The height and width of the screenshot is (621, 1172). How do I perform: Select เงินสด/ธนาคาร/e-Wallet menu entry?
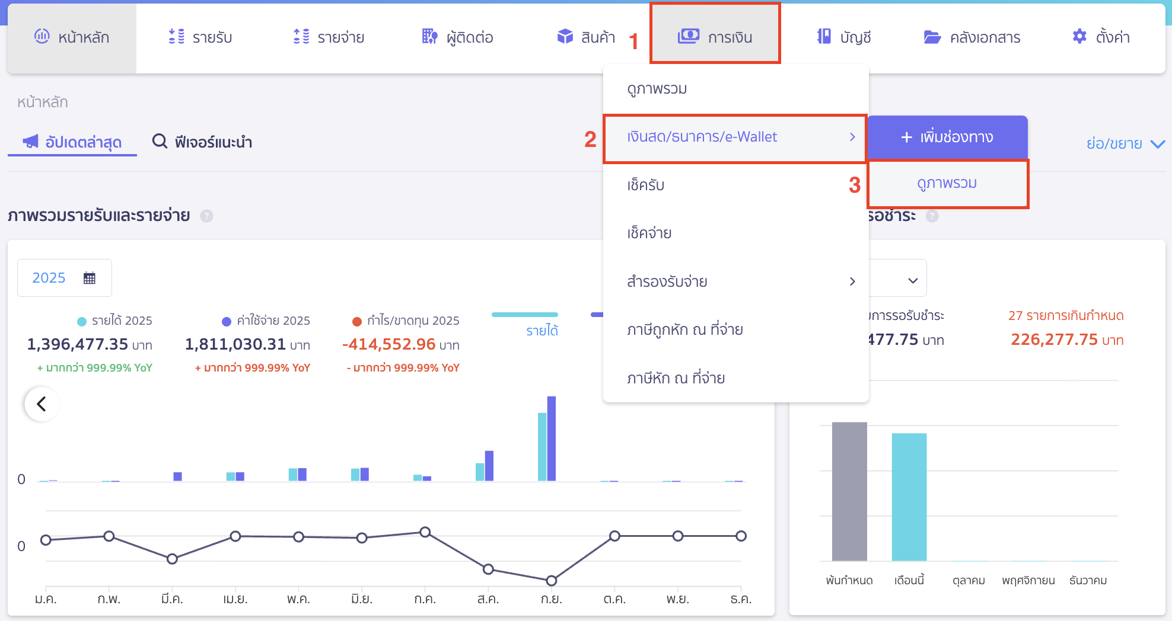point(735,137)
